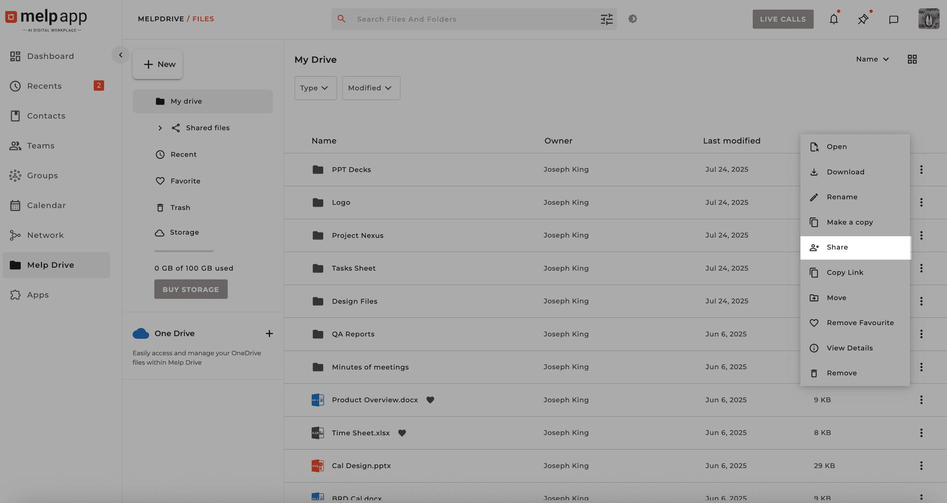Open the pinned items icon
947x503 pixels.
click(863, 19)
